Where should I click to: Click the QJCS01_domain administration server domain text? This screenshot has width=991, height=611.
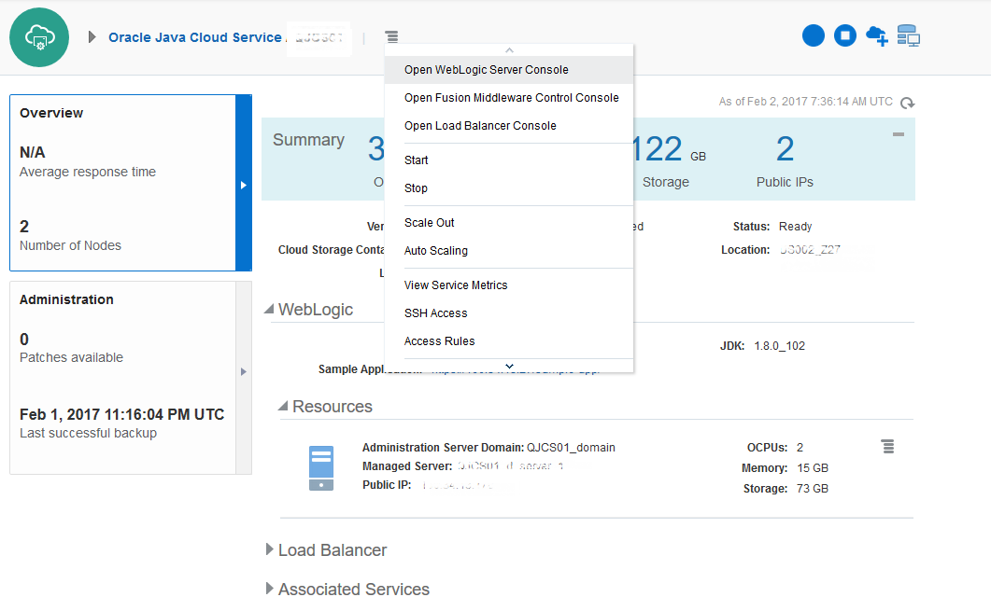pos(571,448)
